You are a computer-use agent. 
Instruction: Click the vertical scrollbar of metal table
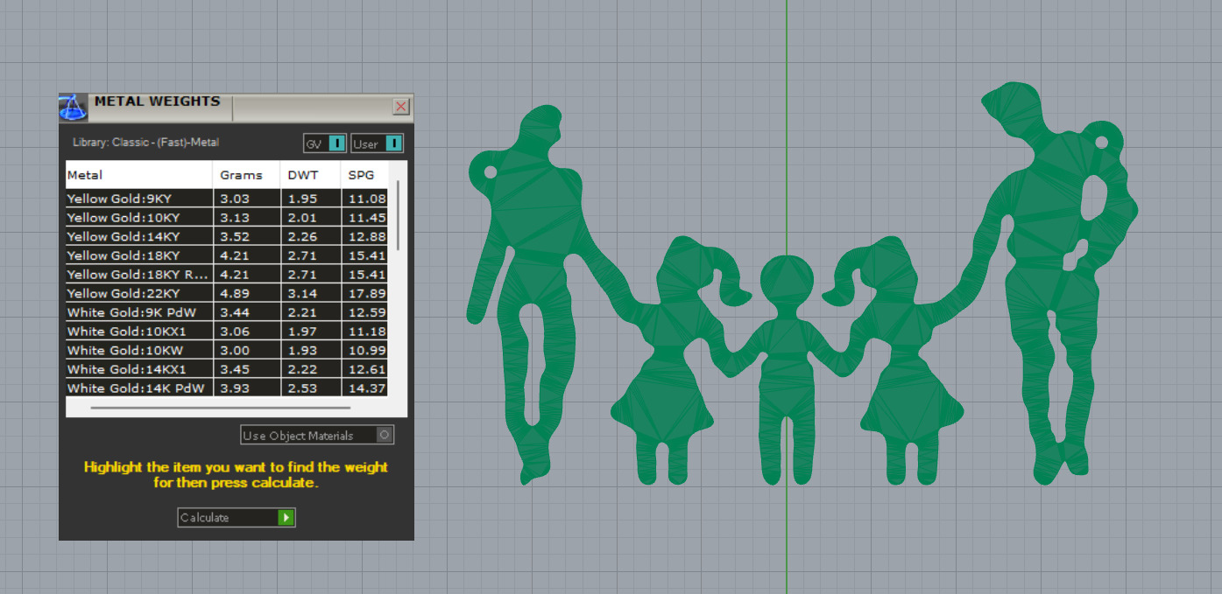tap(399, 215)
